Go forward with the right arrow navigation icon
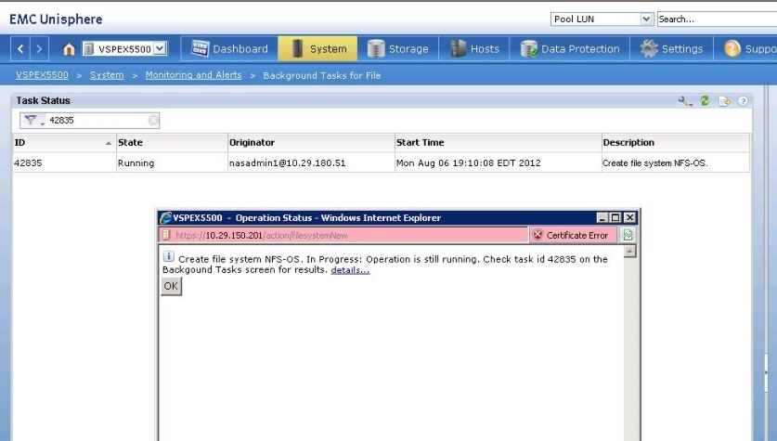The height and width of the screenshot is (441, 777). (39, 48)
